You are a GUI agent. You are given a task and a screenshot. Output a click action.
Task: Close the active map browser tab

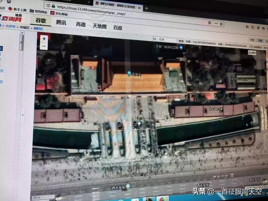(x=139, y=8)
